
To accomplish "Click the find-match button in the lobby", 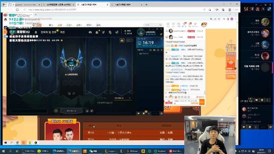I will [x=71, y=111].
